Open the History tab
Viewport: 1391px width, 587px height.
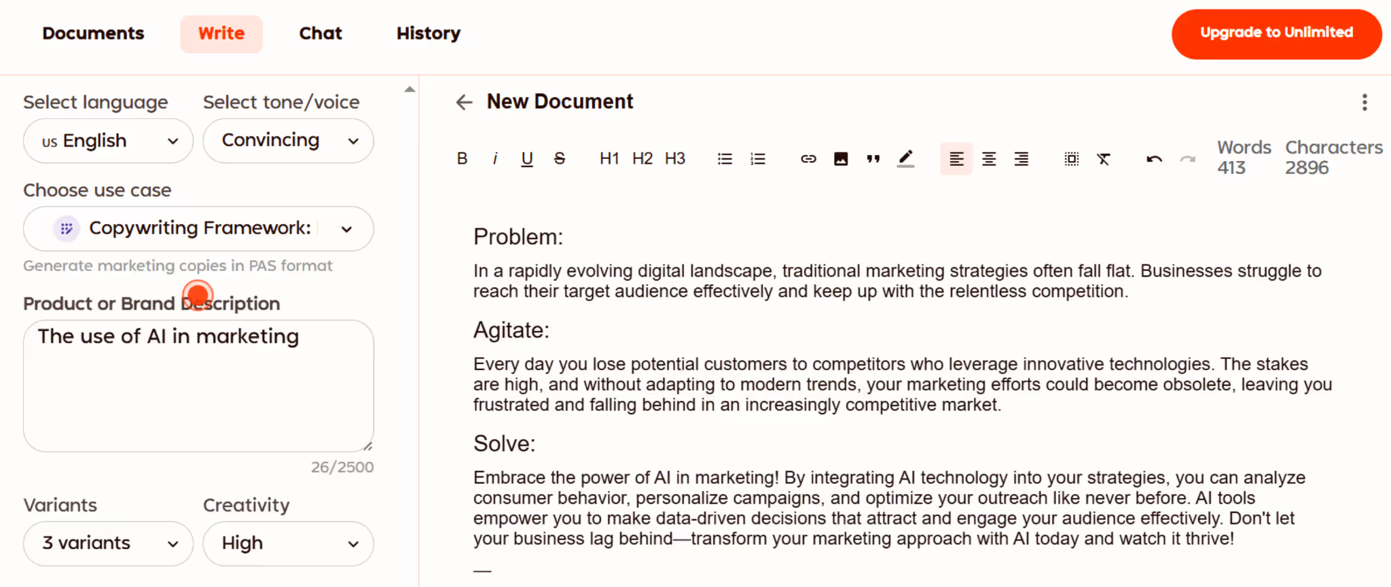tap(429, 33)
